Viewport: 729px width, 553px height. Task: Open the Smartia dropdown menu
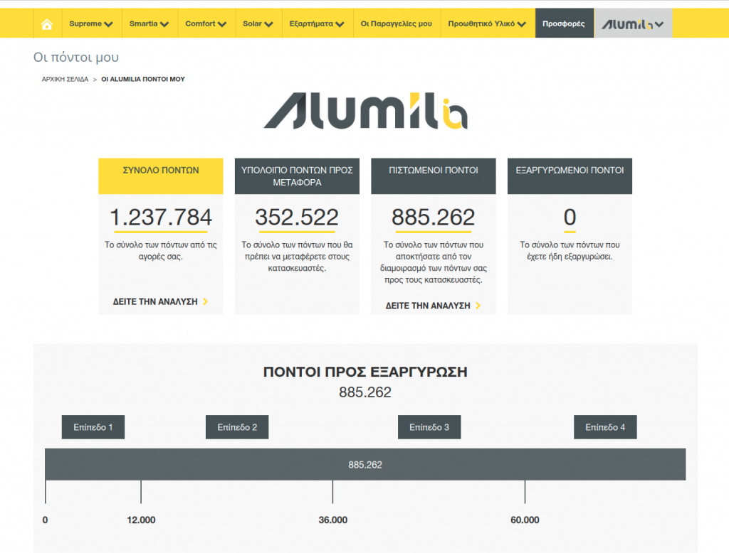pos(149,24)
